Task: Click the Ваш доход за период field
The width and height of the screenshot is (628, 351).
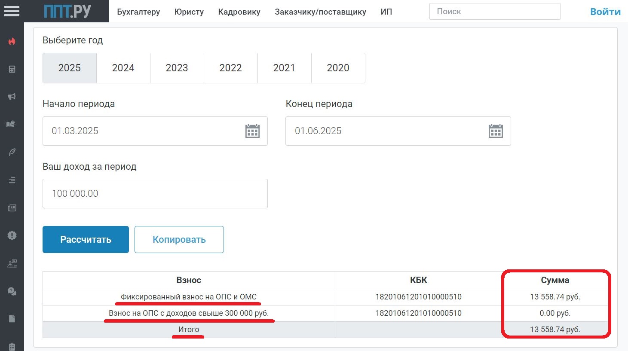Action: coord(155,194)
